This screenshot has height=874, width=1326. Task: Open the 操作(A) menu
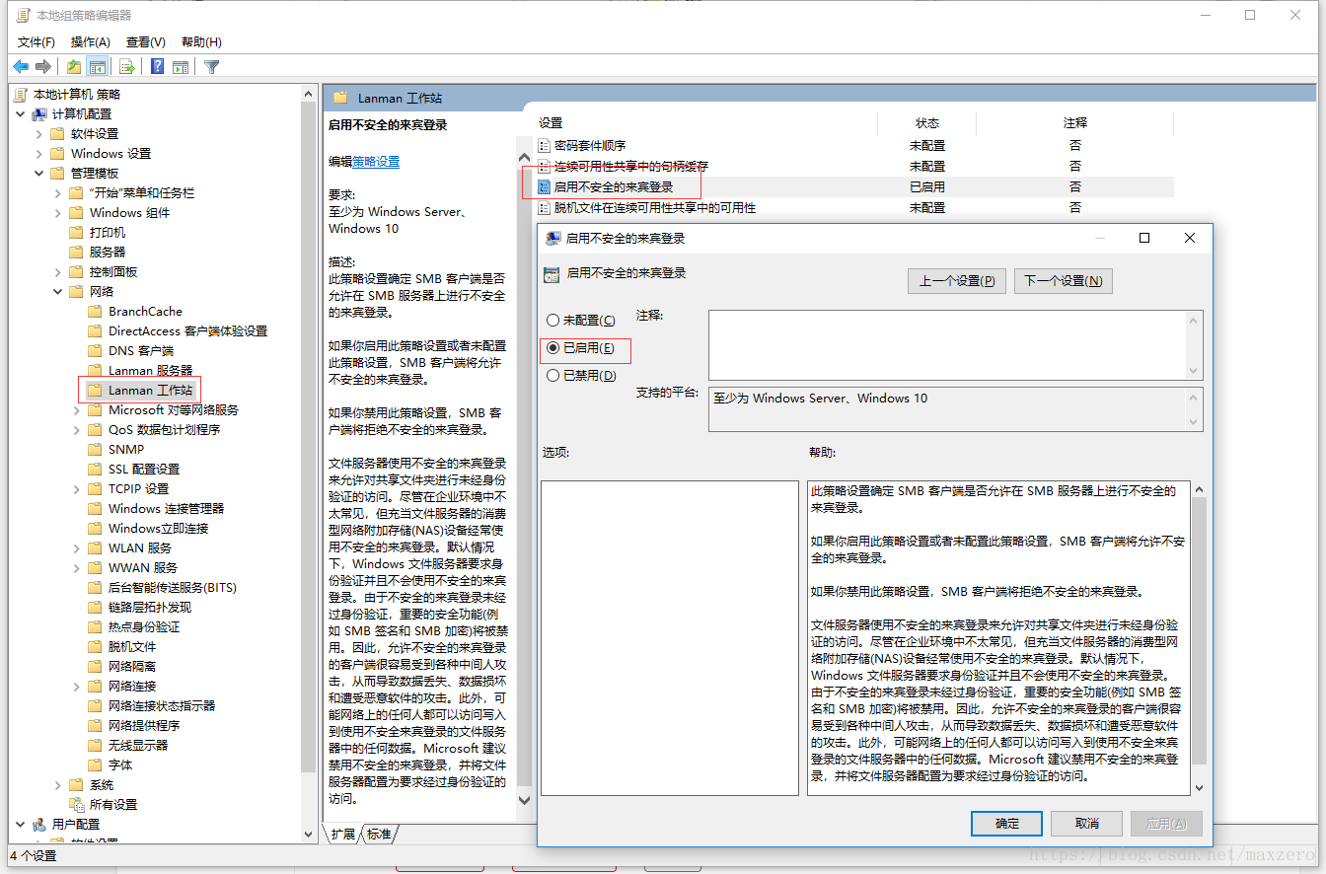coord(91,41)
